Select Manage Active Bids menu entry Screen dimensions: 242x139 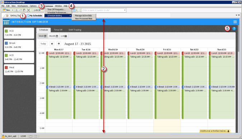(83, 15)
